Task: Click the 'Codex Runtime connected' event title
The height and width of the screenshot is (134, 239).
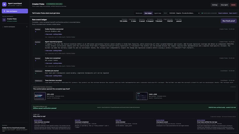Action: coord(54,29)
